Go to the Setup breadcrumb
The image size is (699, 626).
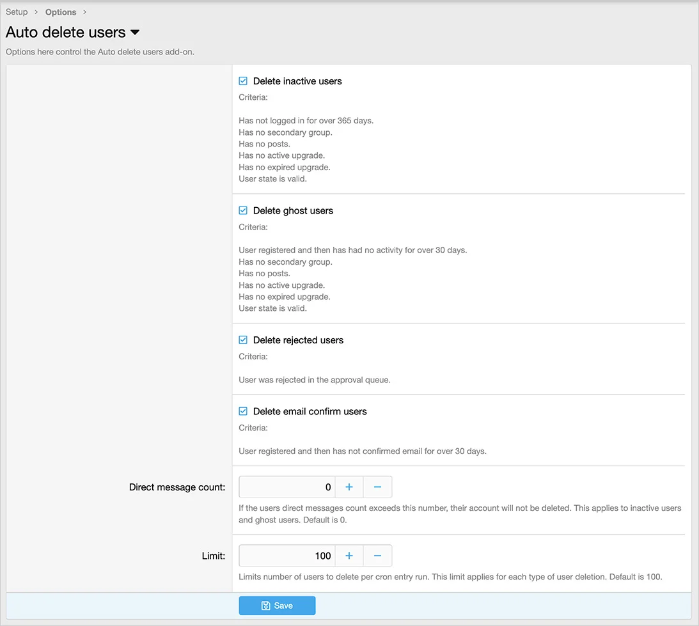(x=17, y=12)
